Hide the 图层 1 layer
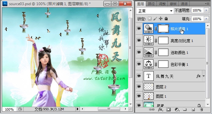Screen dimensions: 212x114 (139, 96)
